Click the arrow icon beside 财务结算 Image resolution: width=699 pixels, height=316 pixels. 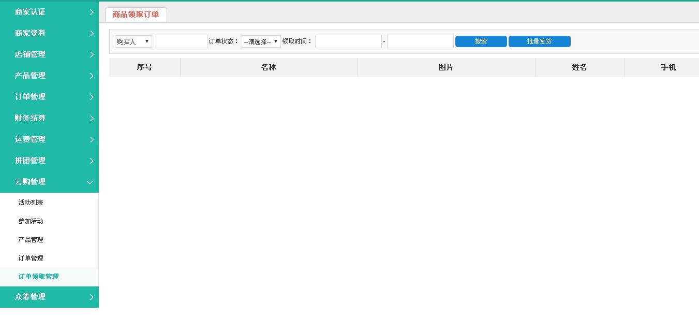pyautogui.click(x=91, y=118)
